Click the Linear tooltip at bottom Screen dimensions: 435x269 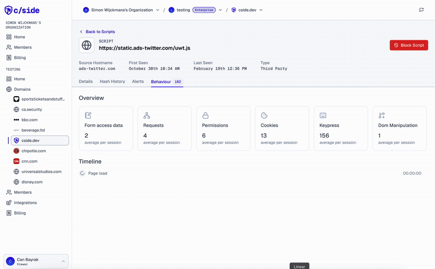coord(300,266)
